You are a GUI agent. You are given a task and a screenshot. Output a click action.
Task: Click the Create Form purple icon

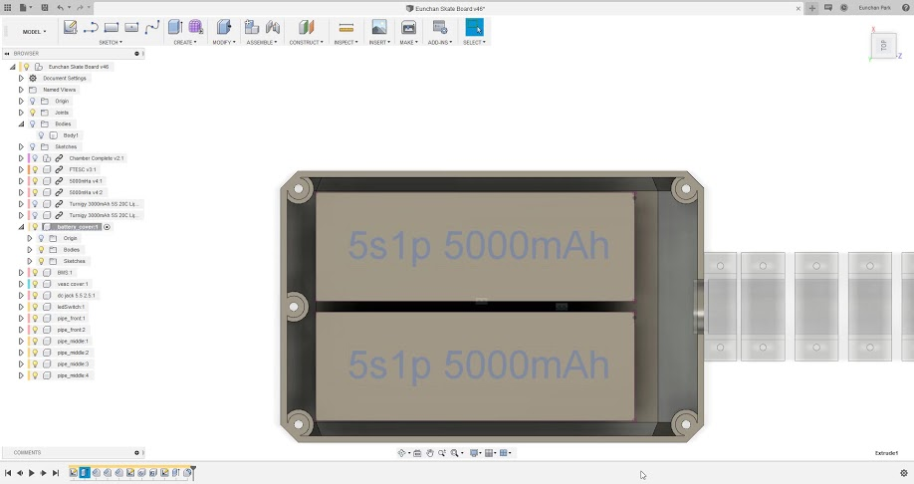click(x=196, y=27)
